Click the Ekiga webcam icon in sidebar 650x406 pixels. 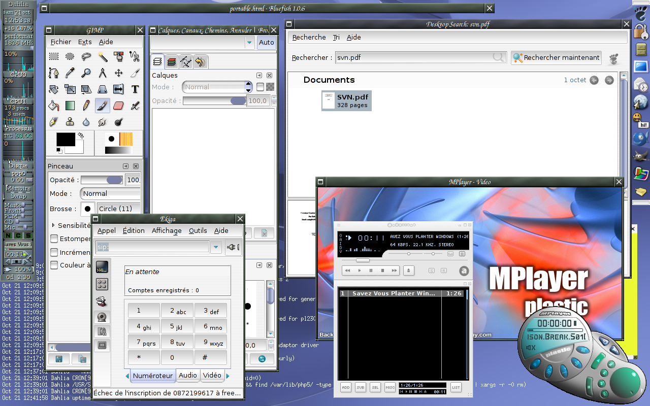[x=102, y=317]
